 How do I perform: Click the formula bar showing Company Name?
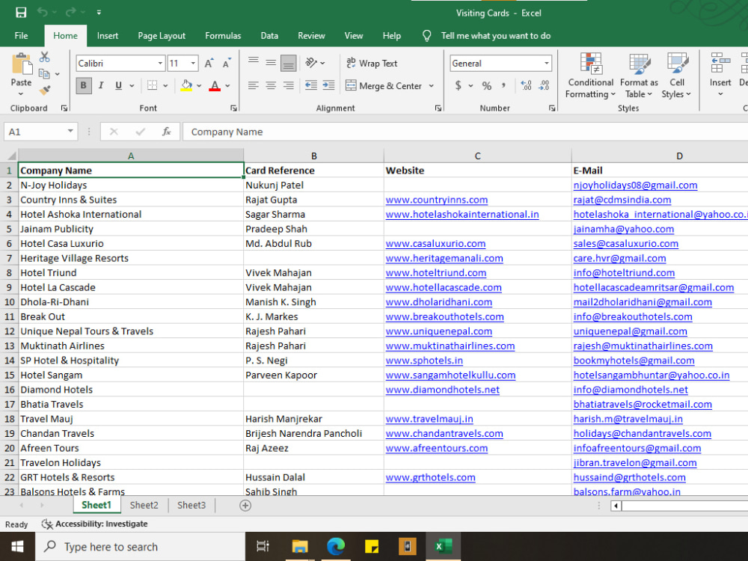(465, 132)
